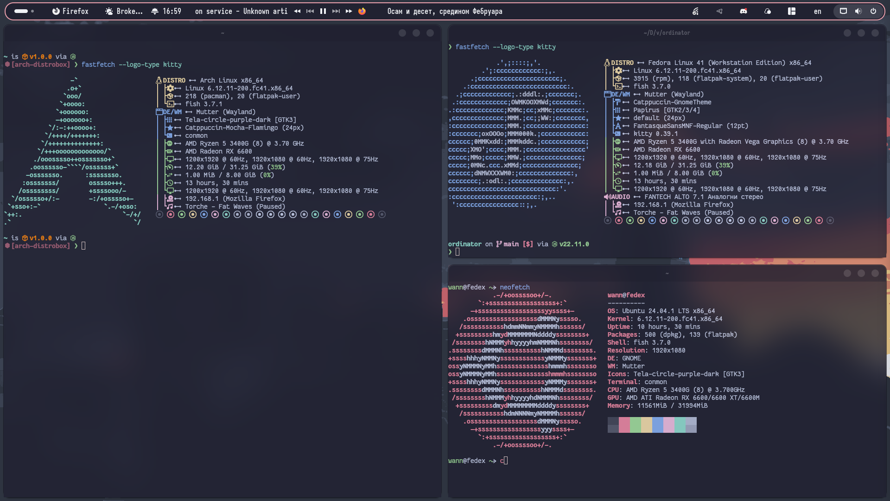The width and height of the screenshot is (890, 501).
Task: Click 'Fedora Linux 41 (Workstation Edition) x86_64' text
Action: click(x=730, y=63)
